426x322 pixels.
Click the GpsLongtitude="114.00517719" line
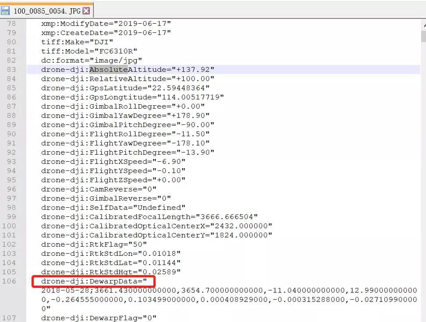pyautogui.click(x=133, y=97)
